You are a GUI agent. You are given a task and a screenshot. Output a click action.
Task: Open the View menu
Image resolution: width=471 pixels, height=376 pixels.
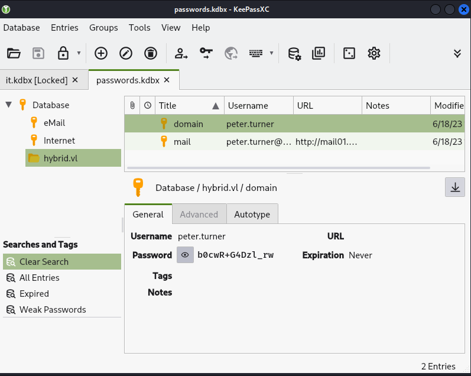pyautogui.click(x=171, y=28)
